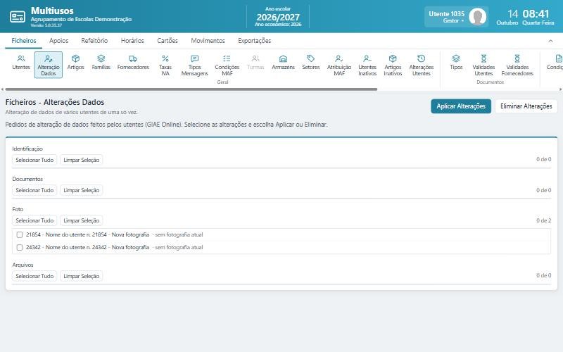Click the '0 de 2' Foto counter

pos(543,220)
